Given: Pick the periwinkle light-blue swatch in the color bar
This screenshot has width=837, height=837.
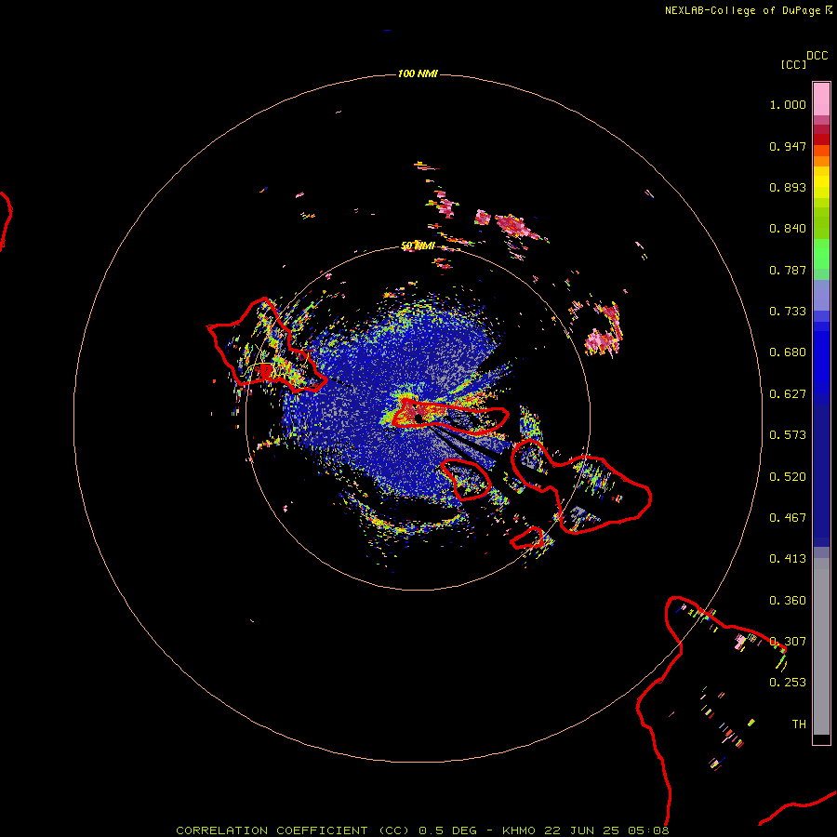Looking at the screenshot, I should pyautogui.click(x=821, y=295).
